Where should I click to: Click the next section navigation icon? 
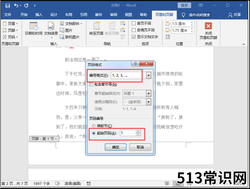(123, 30)
